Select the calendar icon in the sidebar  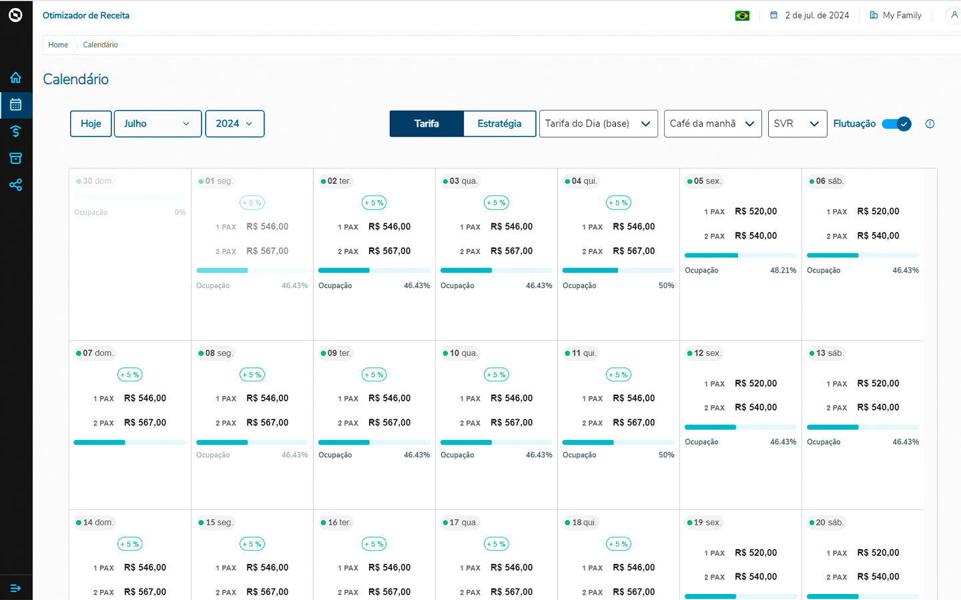tap(15, 105)
